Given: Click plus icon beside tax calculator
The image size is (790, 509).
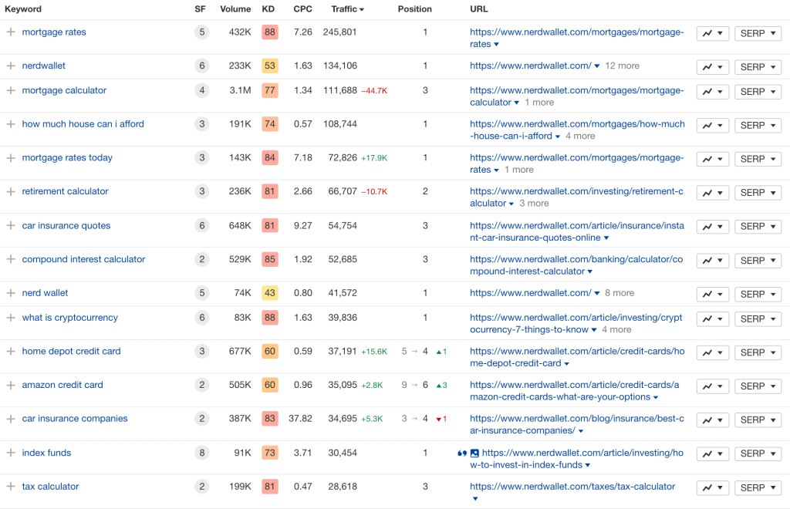Looking at the screenshot, I should (x=11, y=487).
